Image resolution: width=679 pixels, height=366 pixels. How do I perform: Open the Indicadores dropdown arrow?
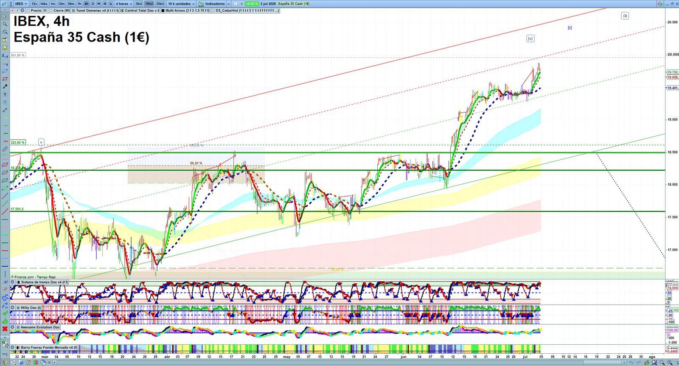click(228, 4)
